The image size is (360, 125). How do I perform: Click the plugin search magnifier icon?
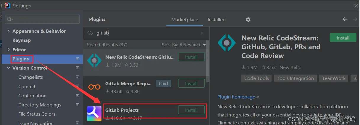point(90,33)
